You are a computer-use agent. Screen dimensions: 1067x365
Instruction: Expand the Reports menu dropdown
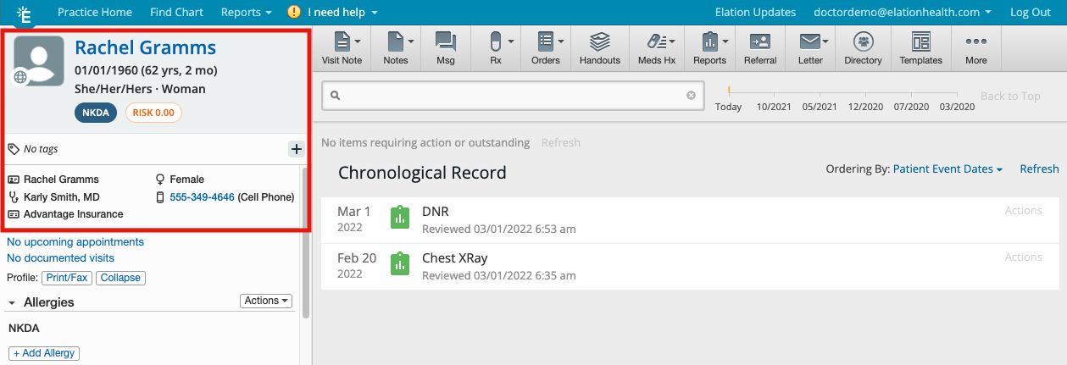pos(246,13)
